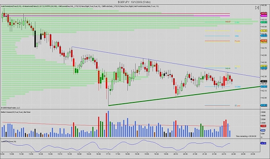Screen dimensions: 270x159
Task: Select the AutoTrendLine indicator label at chart top
Action: pyautogui.click(x=11, y=6)
